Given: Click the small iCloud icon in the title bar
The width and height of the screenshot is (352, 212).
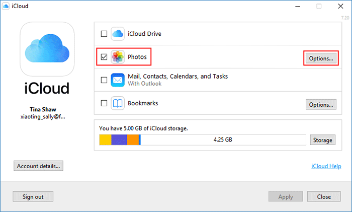Looking at the screenshot, I should [6, 6].
